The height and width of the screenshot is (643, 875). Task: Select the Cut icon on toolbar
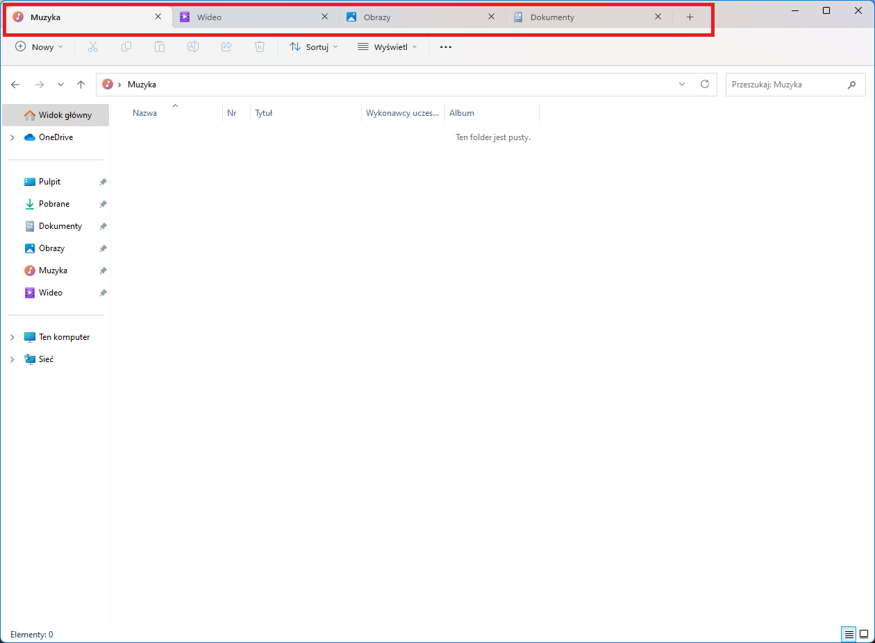tap(92, 46)
